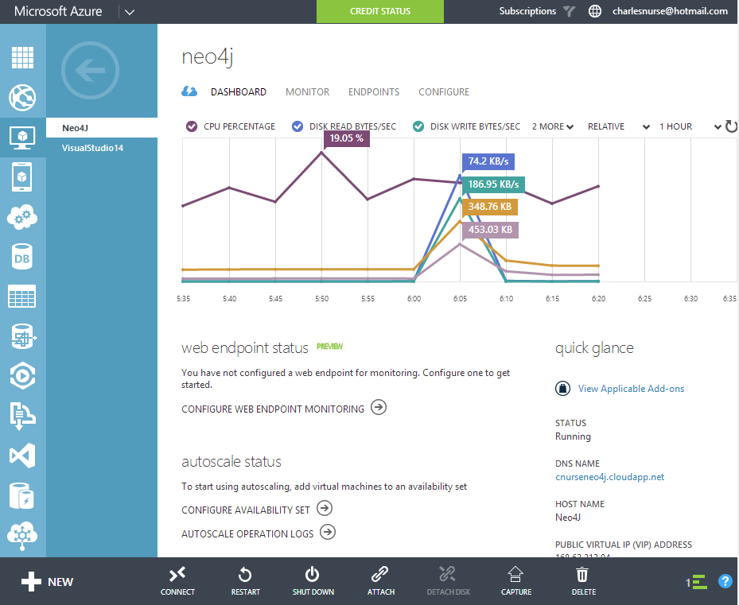Open the network cloud icon in sidebar
The width and height of the screenshot is (739, 605).
(x=22, y=536)
